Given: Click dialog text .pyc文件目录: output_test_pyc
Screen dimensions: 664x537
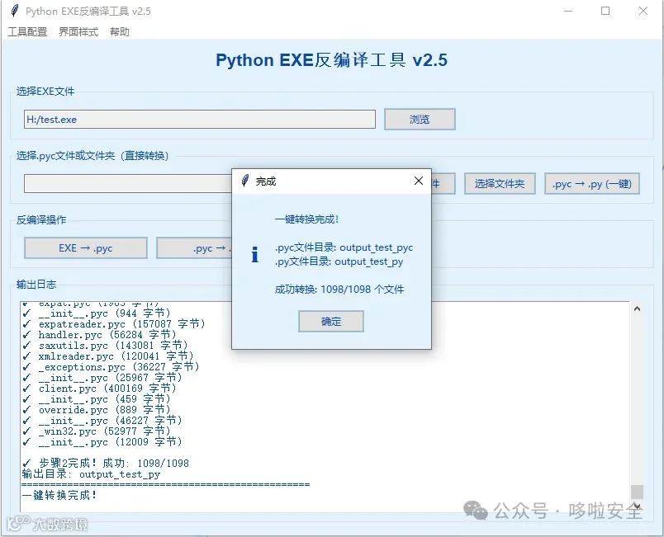Looking at the screenshot, I should point(344,247).
